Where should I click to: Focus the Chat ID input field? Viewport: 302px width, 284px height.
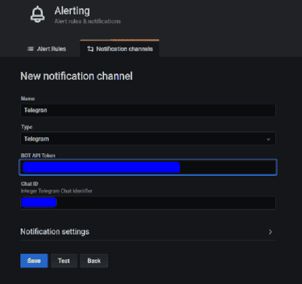[148, 203]
